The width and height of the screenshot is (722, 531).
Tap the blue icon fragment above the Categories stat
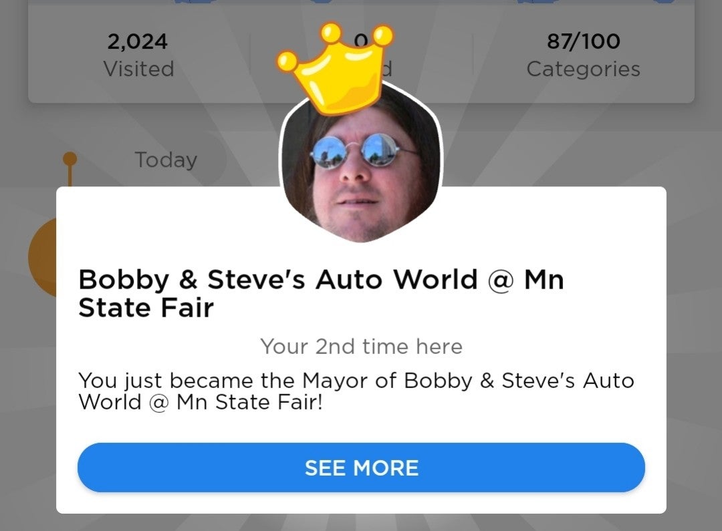535,1
